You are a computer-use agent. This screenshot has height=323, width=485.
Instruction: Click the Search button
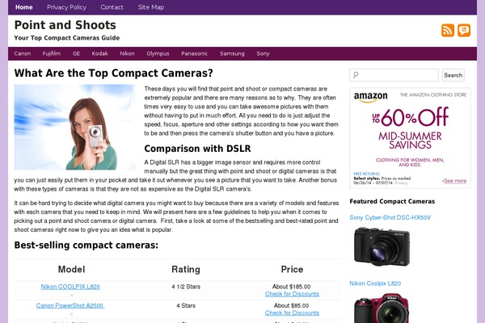point(453,75)
